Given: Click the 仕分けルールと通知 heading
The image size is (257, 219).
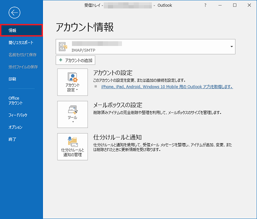Looking at the screenshot, I should (117, 137).
